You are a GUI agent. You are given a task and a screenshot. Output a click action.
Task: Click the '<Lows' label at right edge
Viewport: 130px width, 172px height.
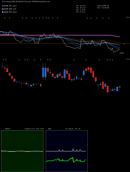tap(128, 59)
